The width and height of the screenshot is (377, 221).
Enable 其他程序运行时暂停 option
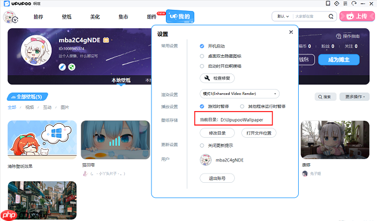coord(242,106)
